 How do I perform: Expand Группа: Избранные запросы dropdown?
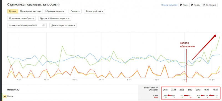coord(55,18)
